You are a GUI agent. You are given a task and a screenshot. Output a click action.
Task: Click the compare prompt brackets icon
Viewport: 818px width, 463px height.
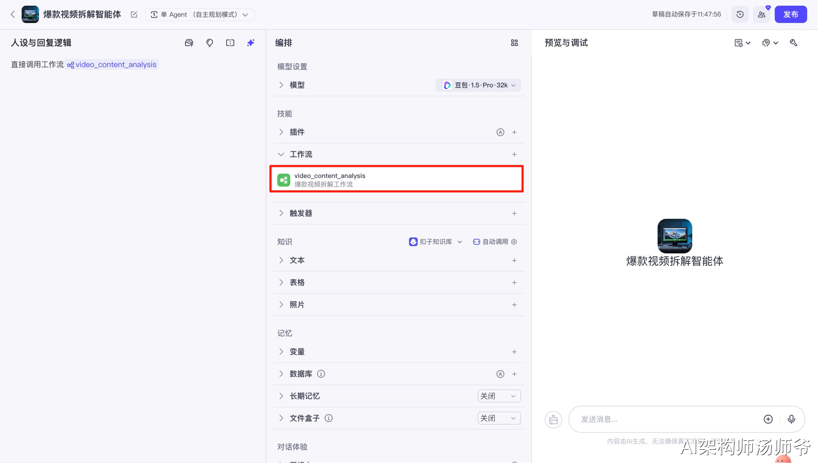pos(230,43)
